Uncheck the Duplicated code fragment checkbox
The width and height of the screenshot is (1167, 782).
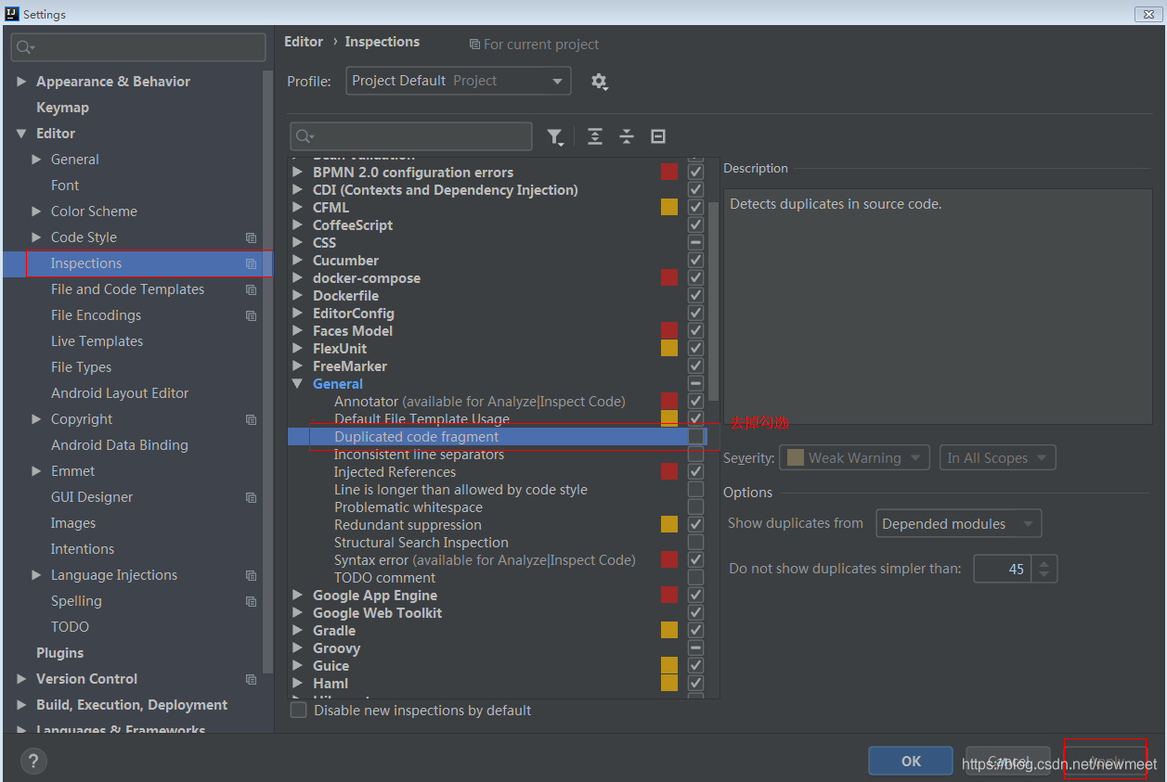[x=695, y=437]
